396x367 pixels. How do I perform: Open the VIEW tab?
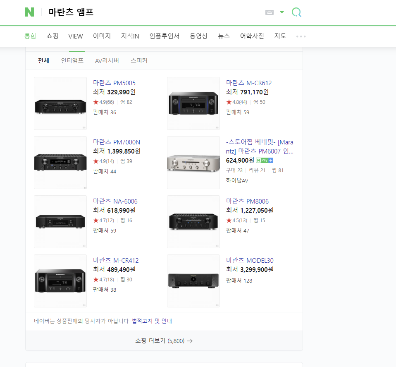[x=76, y=36]
